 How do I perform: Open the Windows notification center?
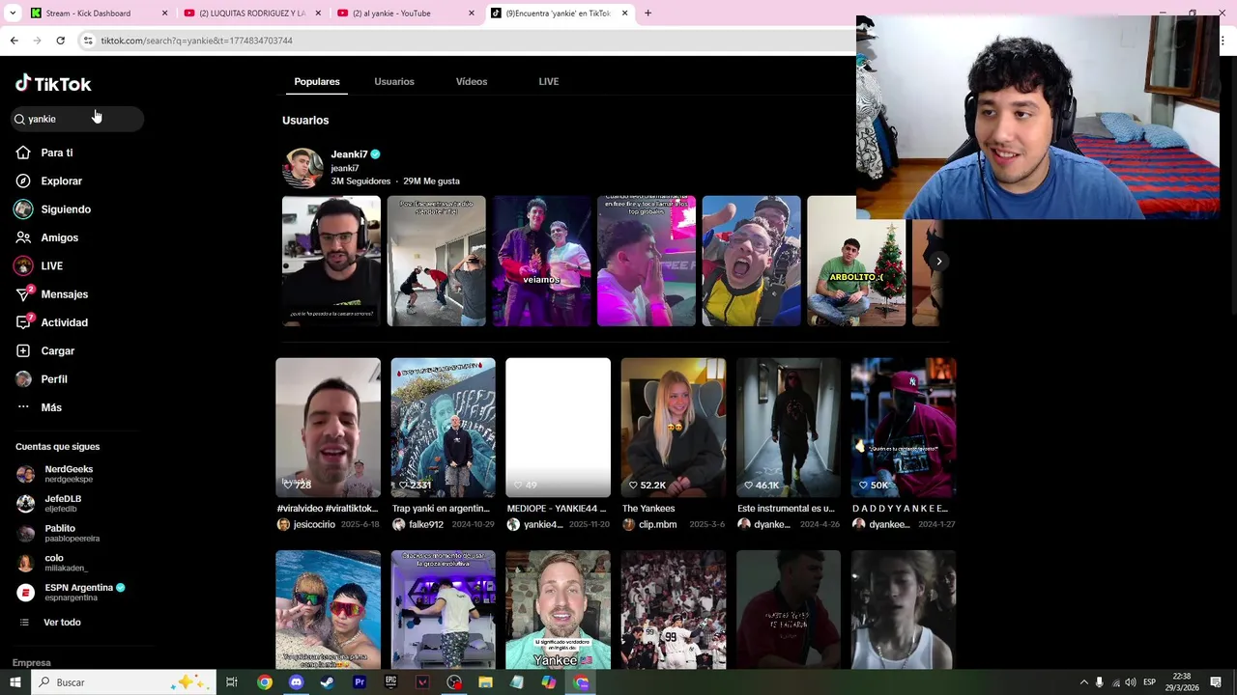click(1216, 682)
